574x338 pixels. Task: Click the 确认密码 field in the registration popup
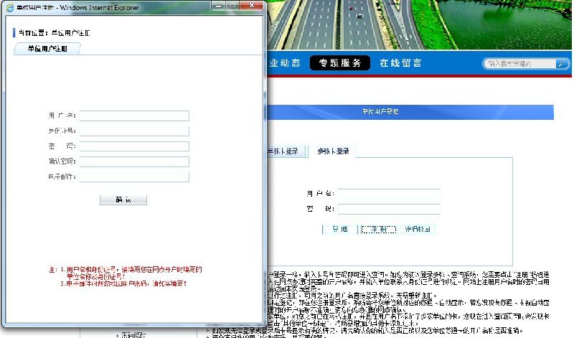134,161
